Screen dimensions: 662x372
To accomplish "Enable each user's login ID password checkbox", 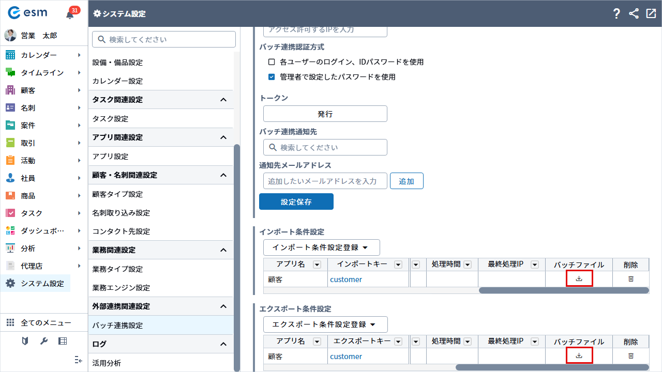I will point(272,62).
